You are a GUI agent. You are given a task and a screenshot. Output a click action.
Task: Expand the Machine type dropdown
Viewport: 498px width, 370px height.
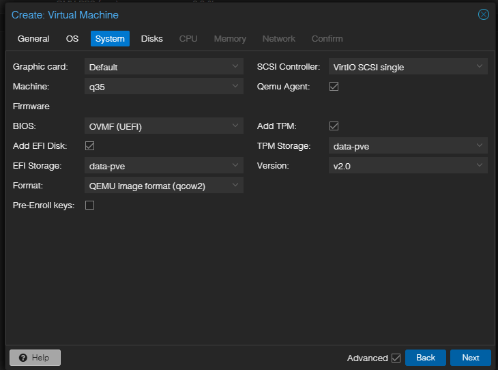click(x=164, y=86)
